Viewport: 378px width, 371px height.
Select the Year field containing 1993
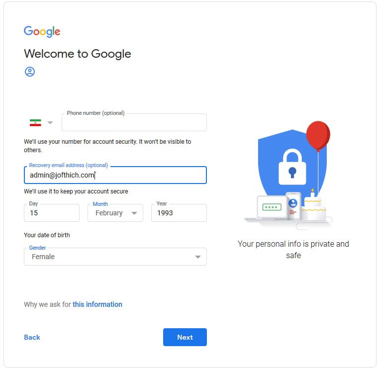pyautogui.click(x=179, y=213)
